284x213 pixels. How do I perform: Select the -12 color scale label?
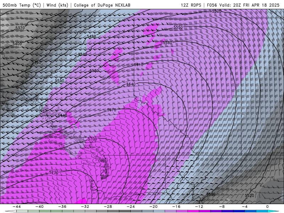click(199, 207)
